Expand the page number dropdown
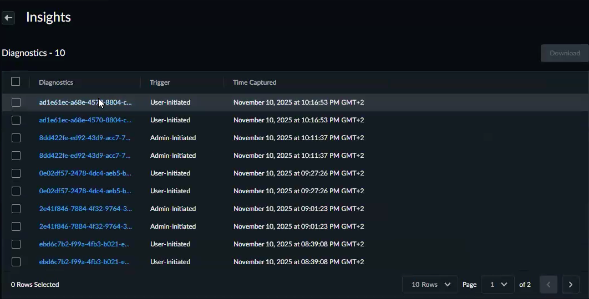 pyautogui.click(x=497, y=285)
